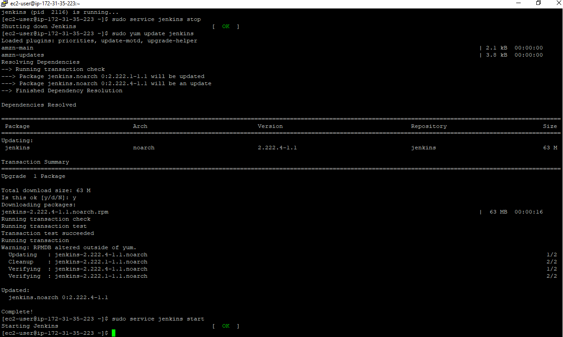Screen dimensions: 563x337
Task: Click the line saying 2.222.4-1.1 will be an update
Action: (x=106, y=84)
